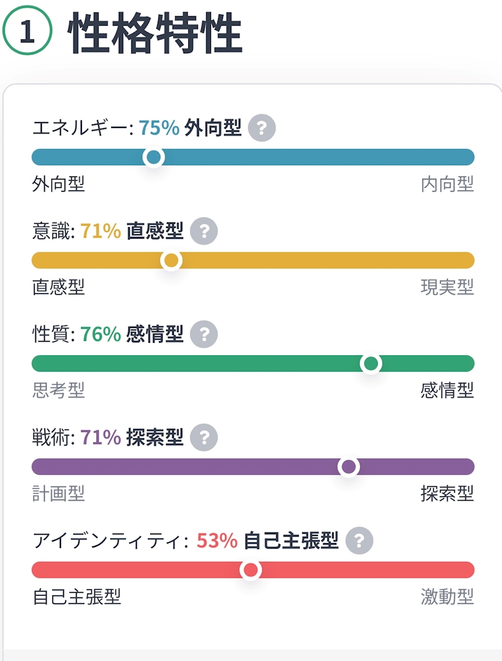
Task: Click the 激動型 label under red bar
Action: click(447, 597)
